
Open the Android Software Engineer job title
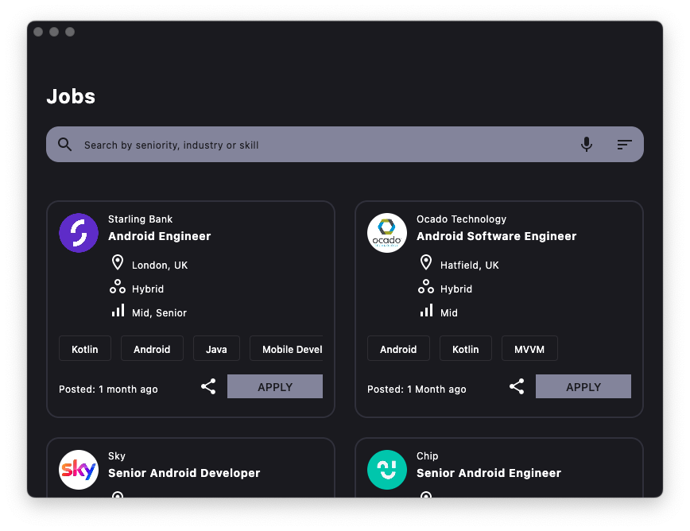tap(496, 236)
